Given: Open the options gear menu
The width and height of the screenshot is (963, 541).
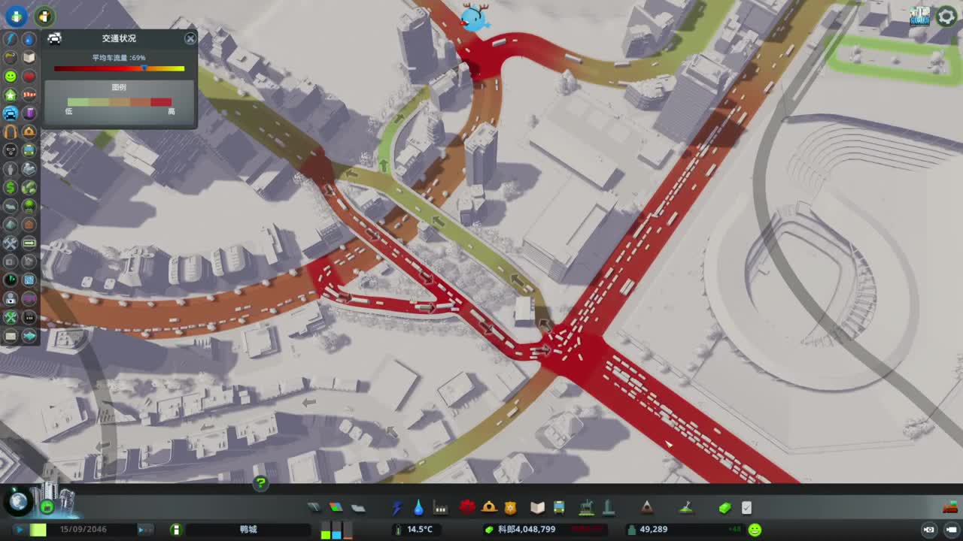Looking at the screenshot, I should [946, 17].
